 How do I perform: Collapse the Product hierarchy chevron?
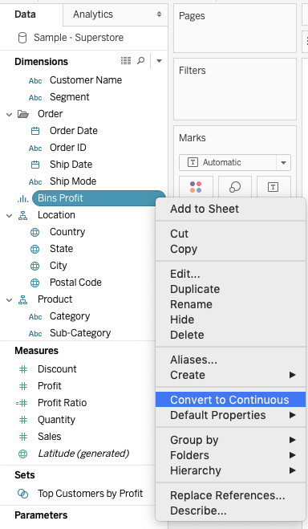(x=9, y=300)
